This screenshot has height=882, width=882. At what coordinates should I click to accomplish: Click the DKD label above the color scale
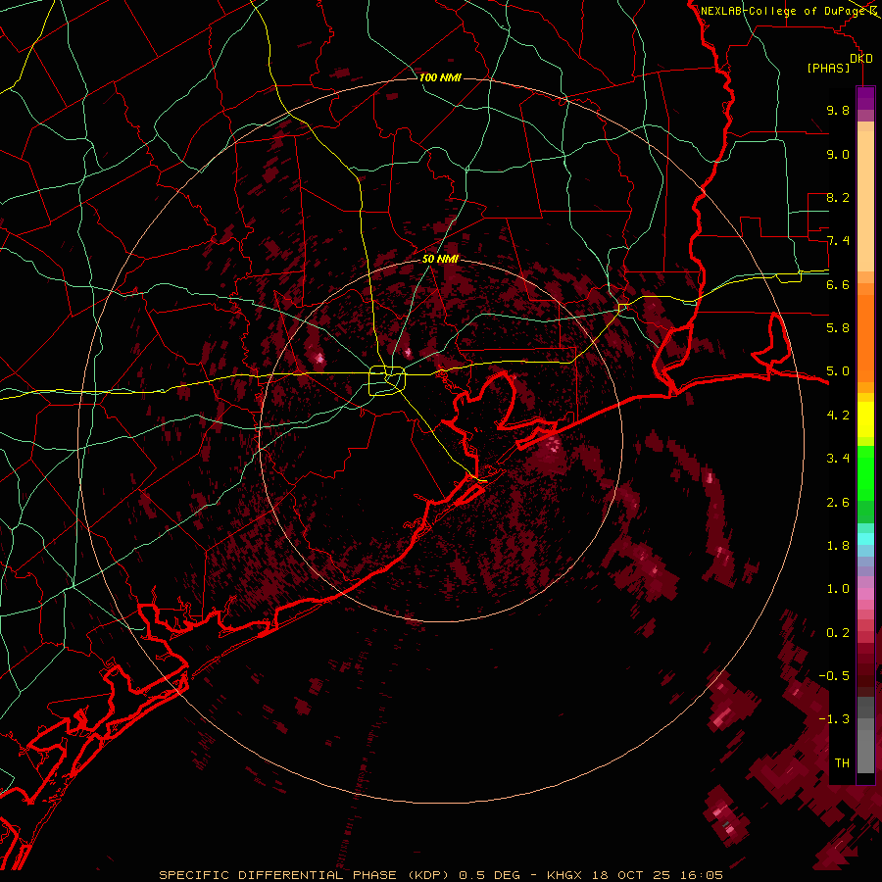click(x=861, y=59)
